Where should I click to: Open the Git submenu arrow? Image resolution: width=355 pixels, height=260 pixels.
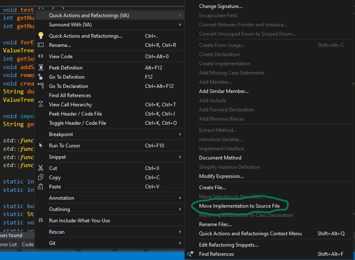pyautogui.click(x=180, y=243)
